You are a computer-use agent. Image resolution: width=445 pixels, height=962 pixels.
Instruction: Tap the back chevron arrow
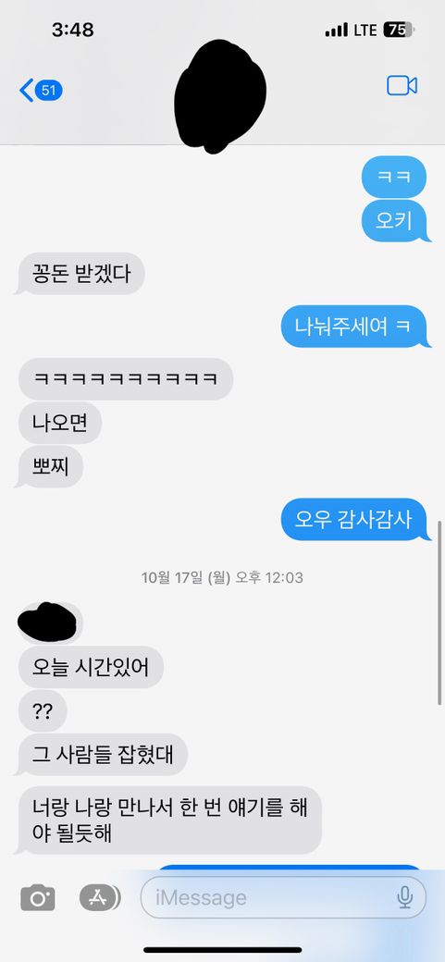coord(26,91)
